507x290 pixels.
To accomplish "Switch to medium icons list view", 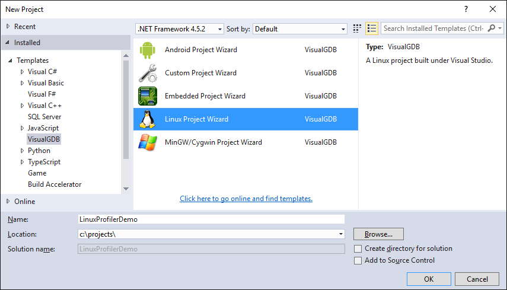I will 372,28.
